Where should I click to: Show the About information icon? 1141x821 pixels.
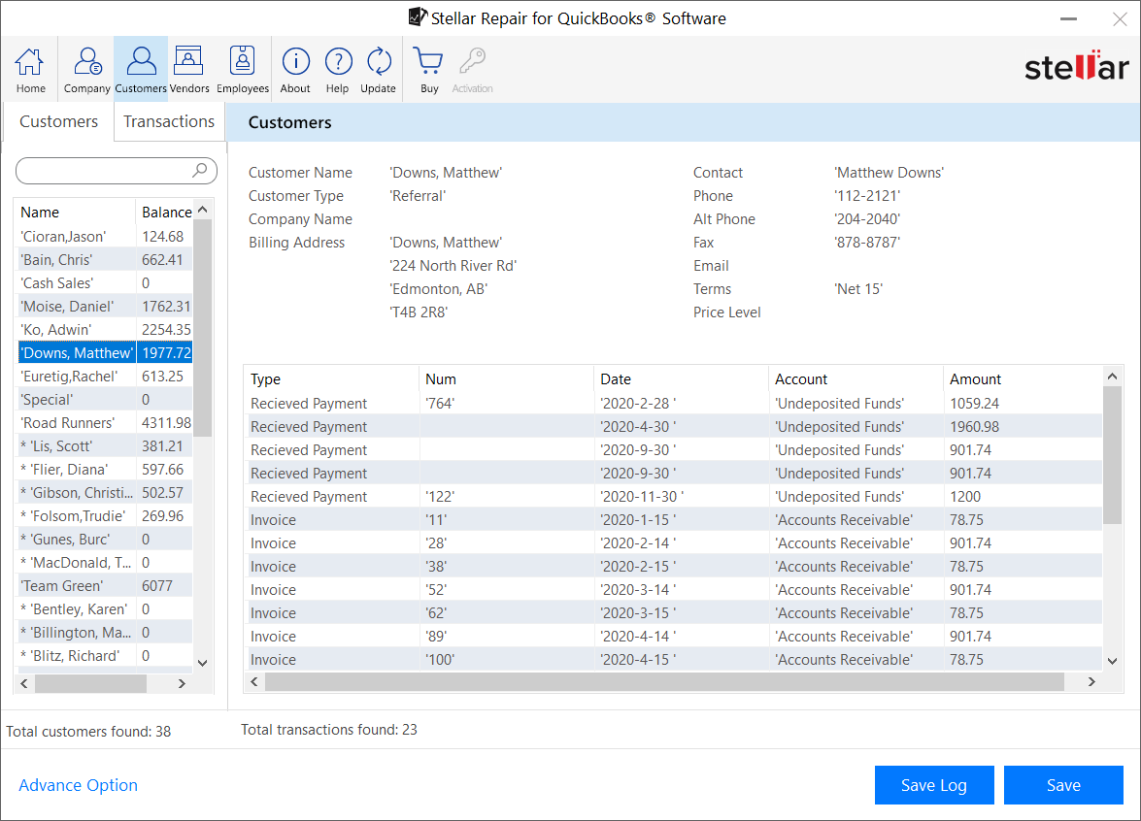[295, 70]
